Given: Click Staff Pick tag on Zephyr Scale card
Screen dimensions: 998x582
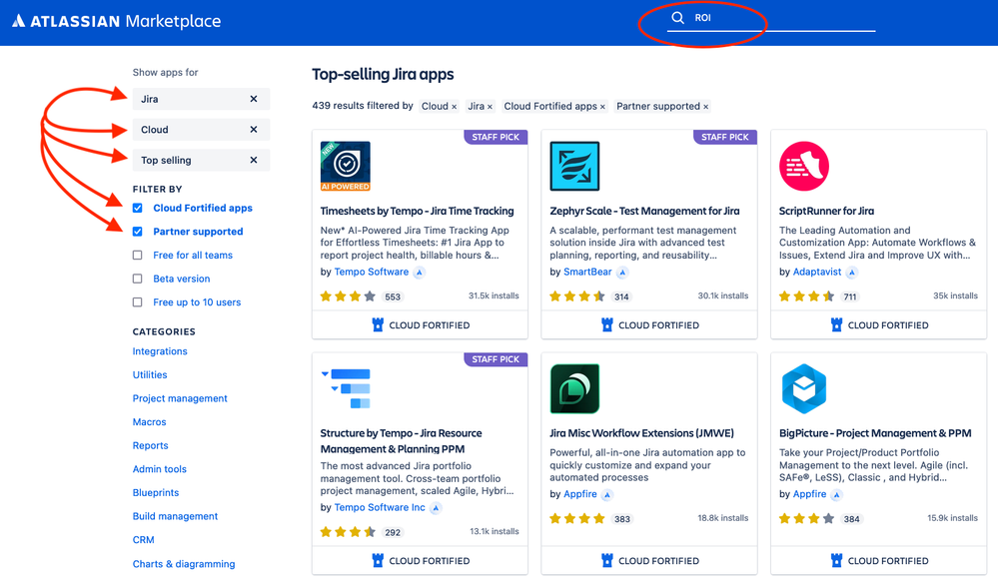Looking at the screenshot, I should tap(725, 137).
